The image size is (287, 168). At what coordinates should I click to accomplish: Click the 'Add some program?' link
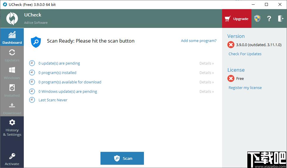click(199, 41)
